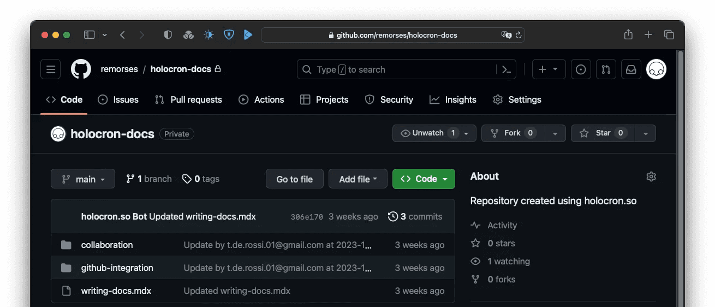Viewport: 715px width, 307px height.
Task: Open the command palette icon in search
Action: pyautogui.click(x=506, y=69)
